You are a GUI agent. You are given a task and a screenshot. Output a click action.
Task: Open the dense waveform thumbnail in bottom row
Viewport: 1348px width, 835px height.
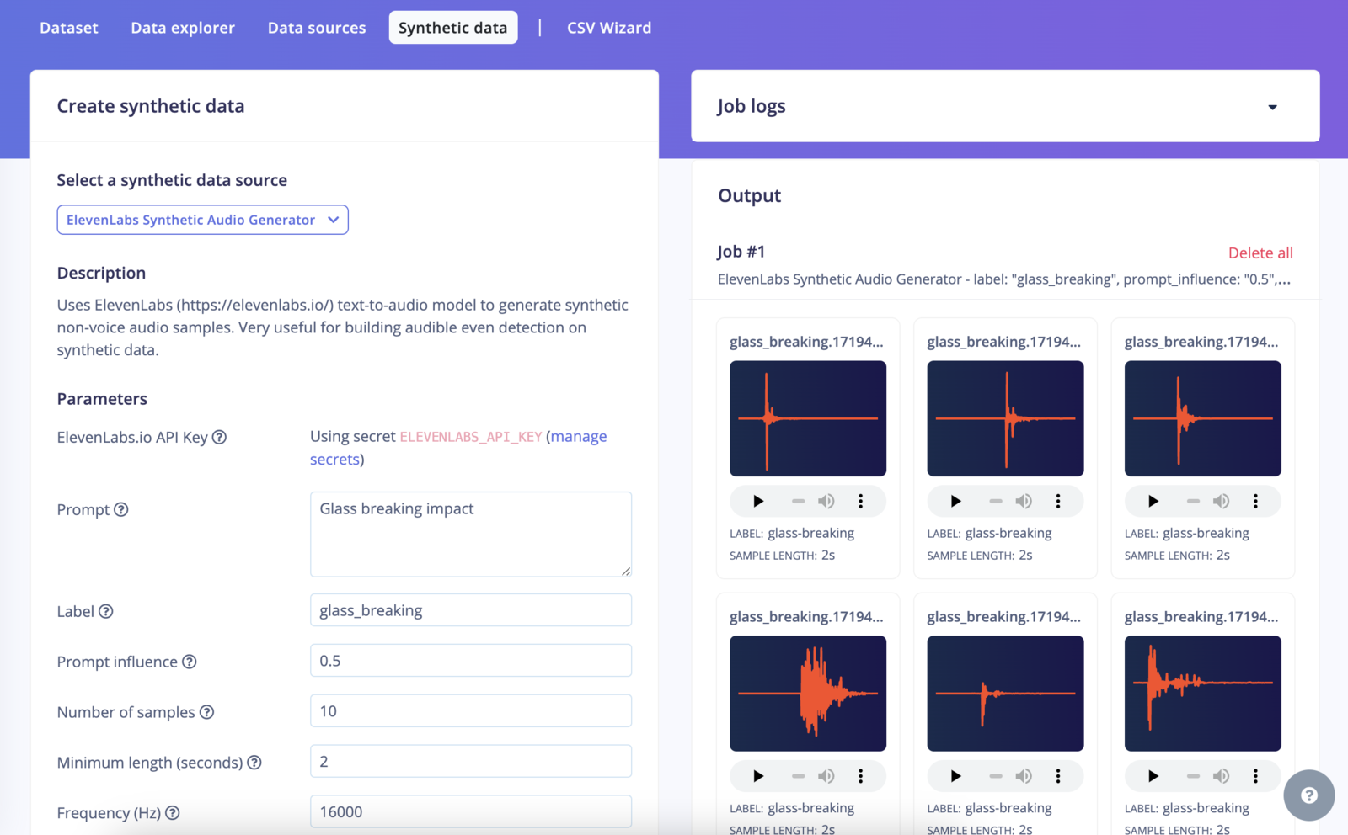[808, 694]
